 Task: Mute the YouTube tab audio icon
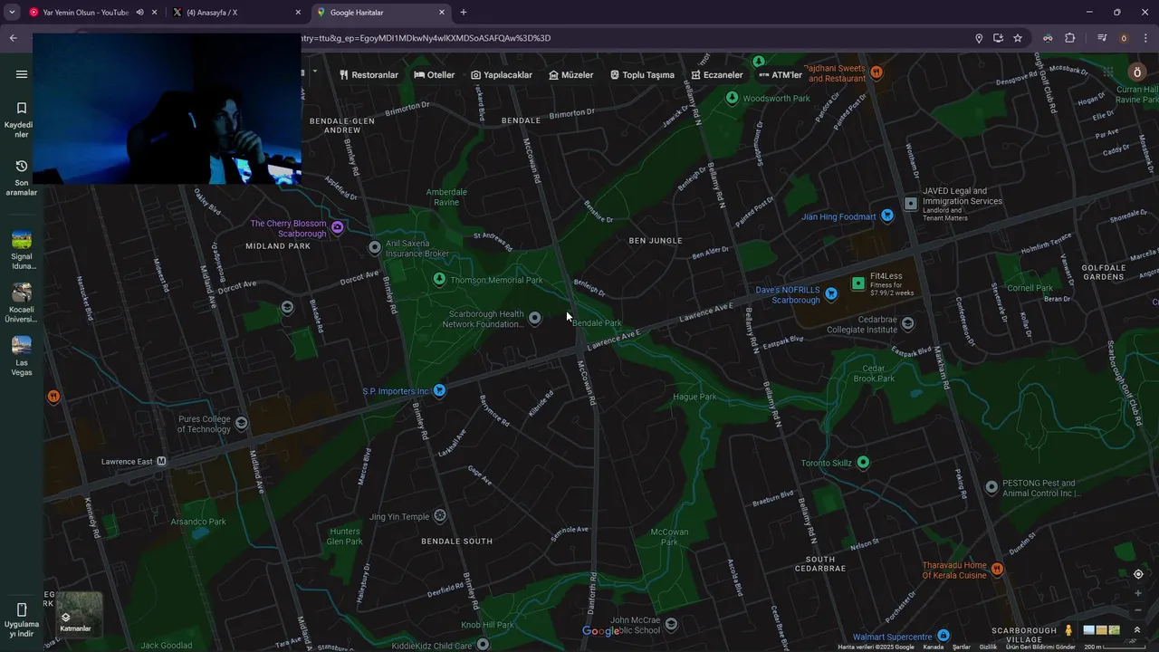point(139,13)
